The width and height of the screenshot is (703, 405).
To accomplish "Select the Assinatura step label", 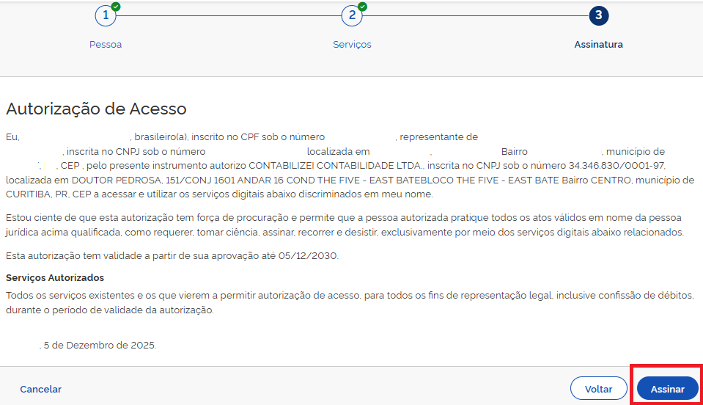I will pyautogui.click(x=598, y=45).
